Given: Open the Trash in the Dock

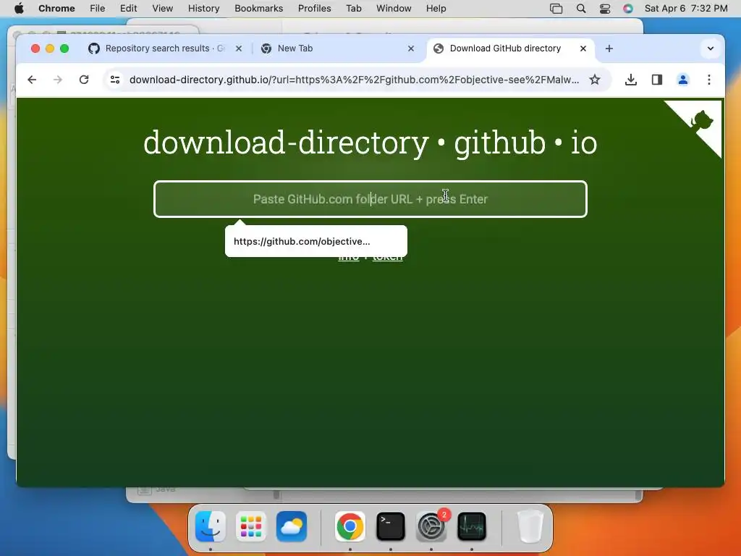Looking at the screenshot, I should (530, 526).
